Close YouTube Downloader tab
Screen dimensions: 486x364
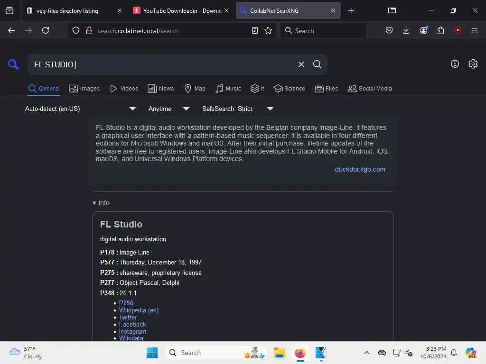[x=226, y=10]
